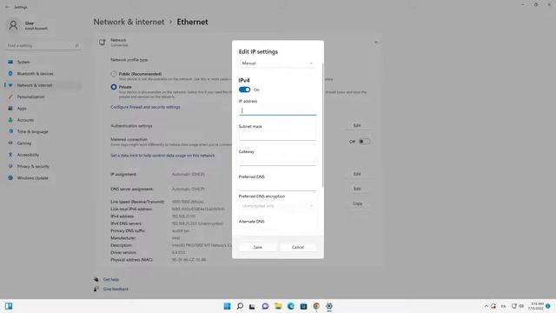The image size is (556, 313).
Task: Go back using the Settings back arrow
Action: [x=7, y=7]
